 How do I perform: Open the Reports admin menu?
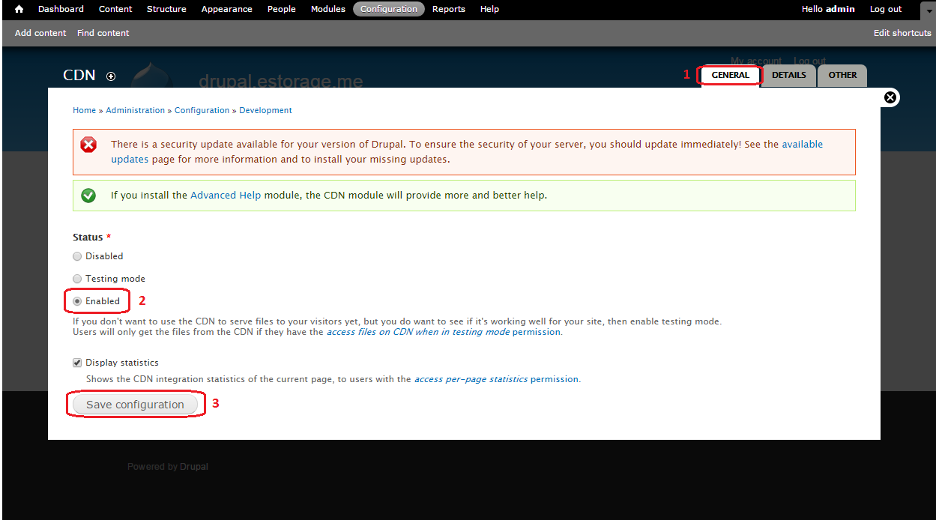coord(449,9)
